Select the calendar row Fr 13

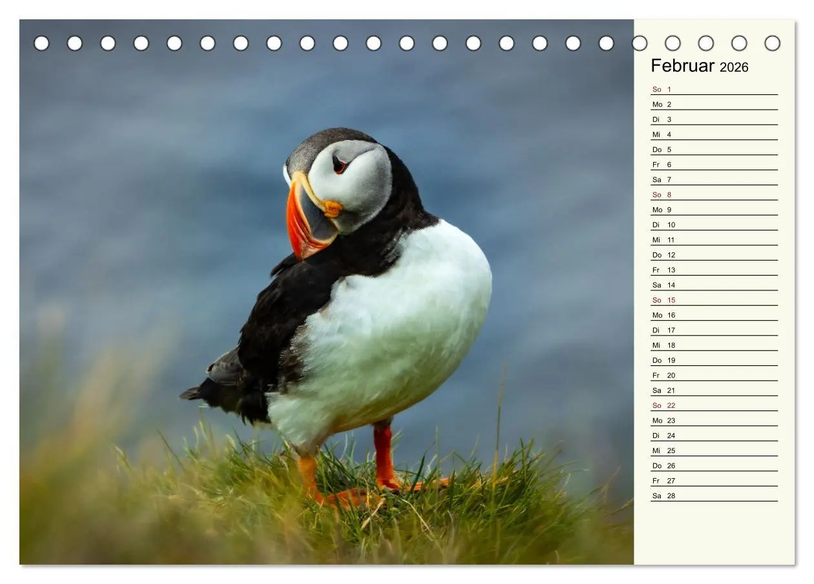pos(714,270)
